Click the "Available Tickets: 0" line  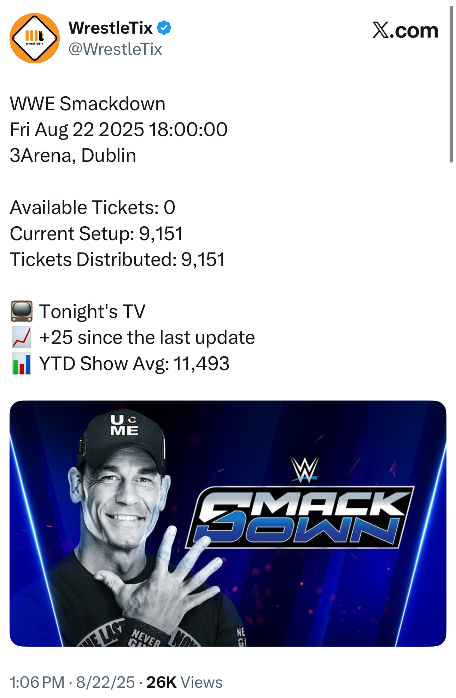93,208
